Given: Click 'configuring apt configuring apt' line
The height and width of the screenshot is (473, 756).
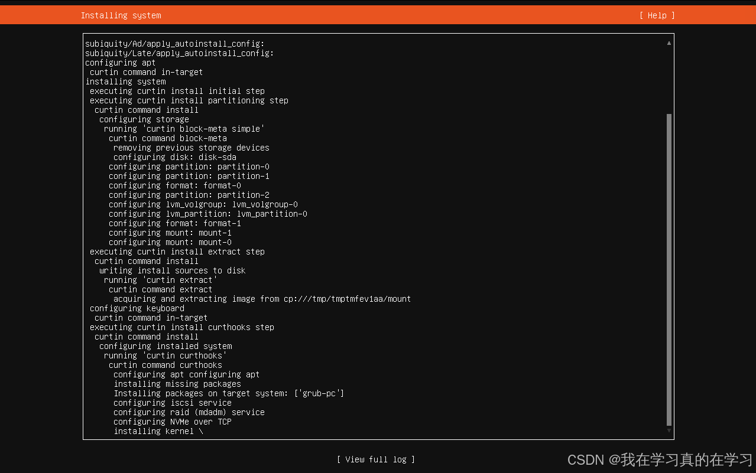Looking at the screenshot, I should click(x=187, y=374).
